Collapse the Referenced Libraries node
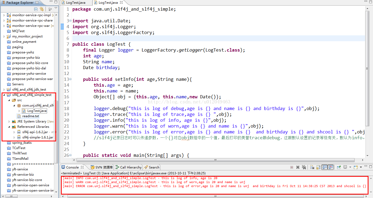Screen dimensions: 373x198 coord(9,127)
